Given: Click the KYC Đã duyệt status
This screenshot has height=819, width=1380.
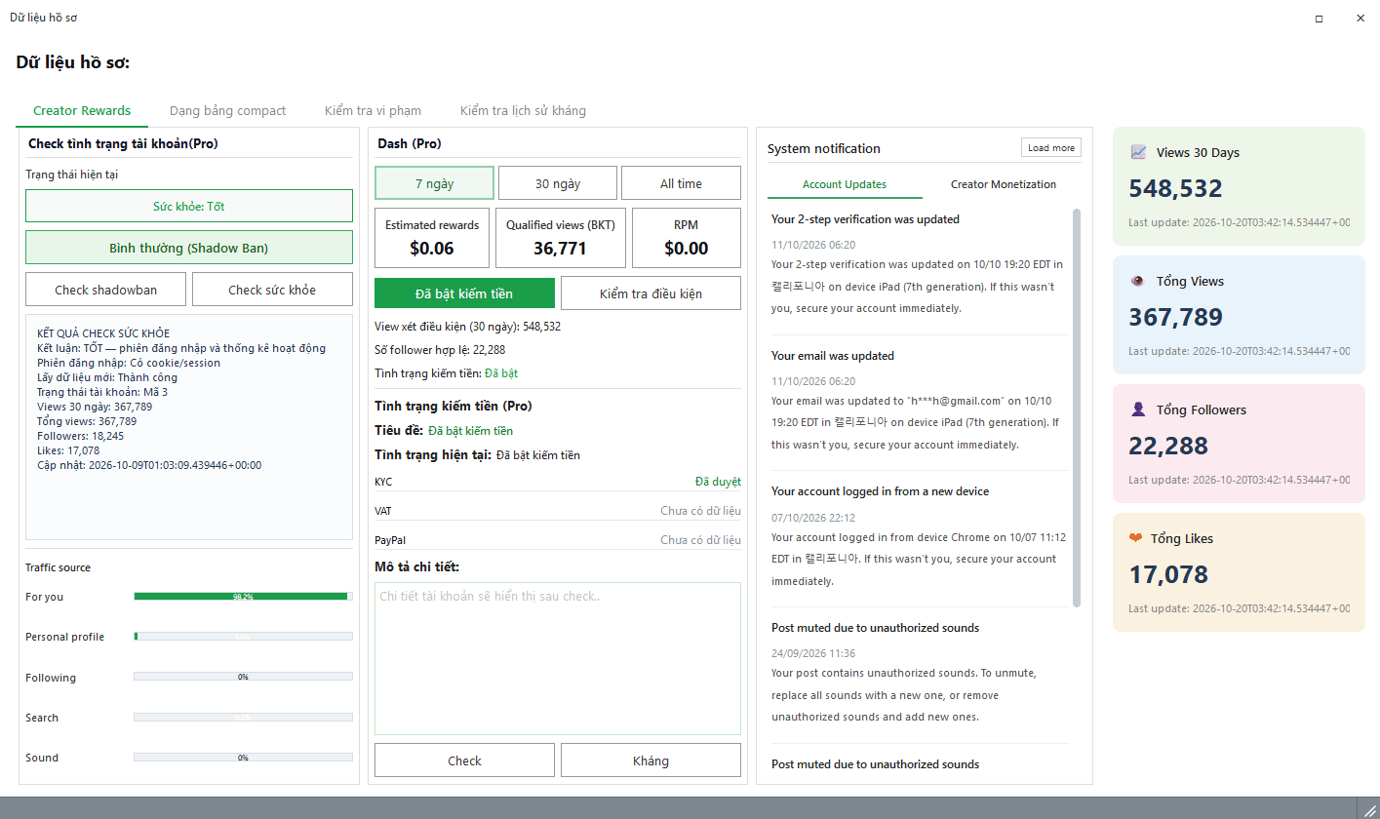Looking at the screenshot, I should pos(718,482).
